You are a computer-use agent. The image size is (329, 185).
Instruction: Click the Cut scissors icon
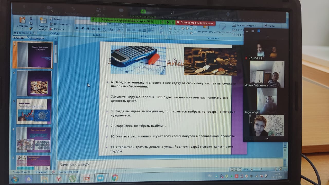(x=31, y=18)
